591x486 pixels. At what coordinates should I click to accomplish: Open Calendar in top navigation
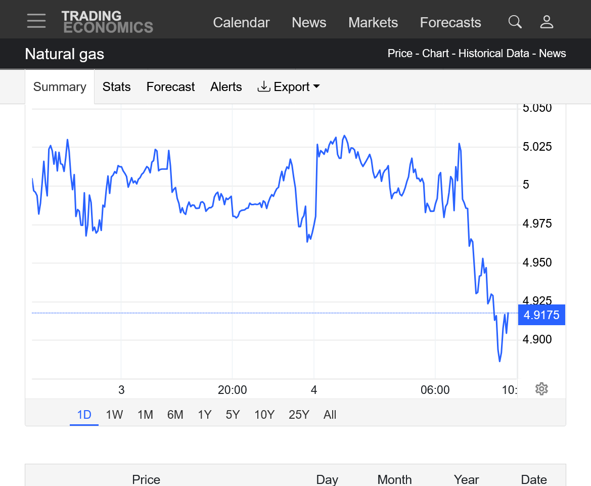pos(241,23)
